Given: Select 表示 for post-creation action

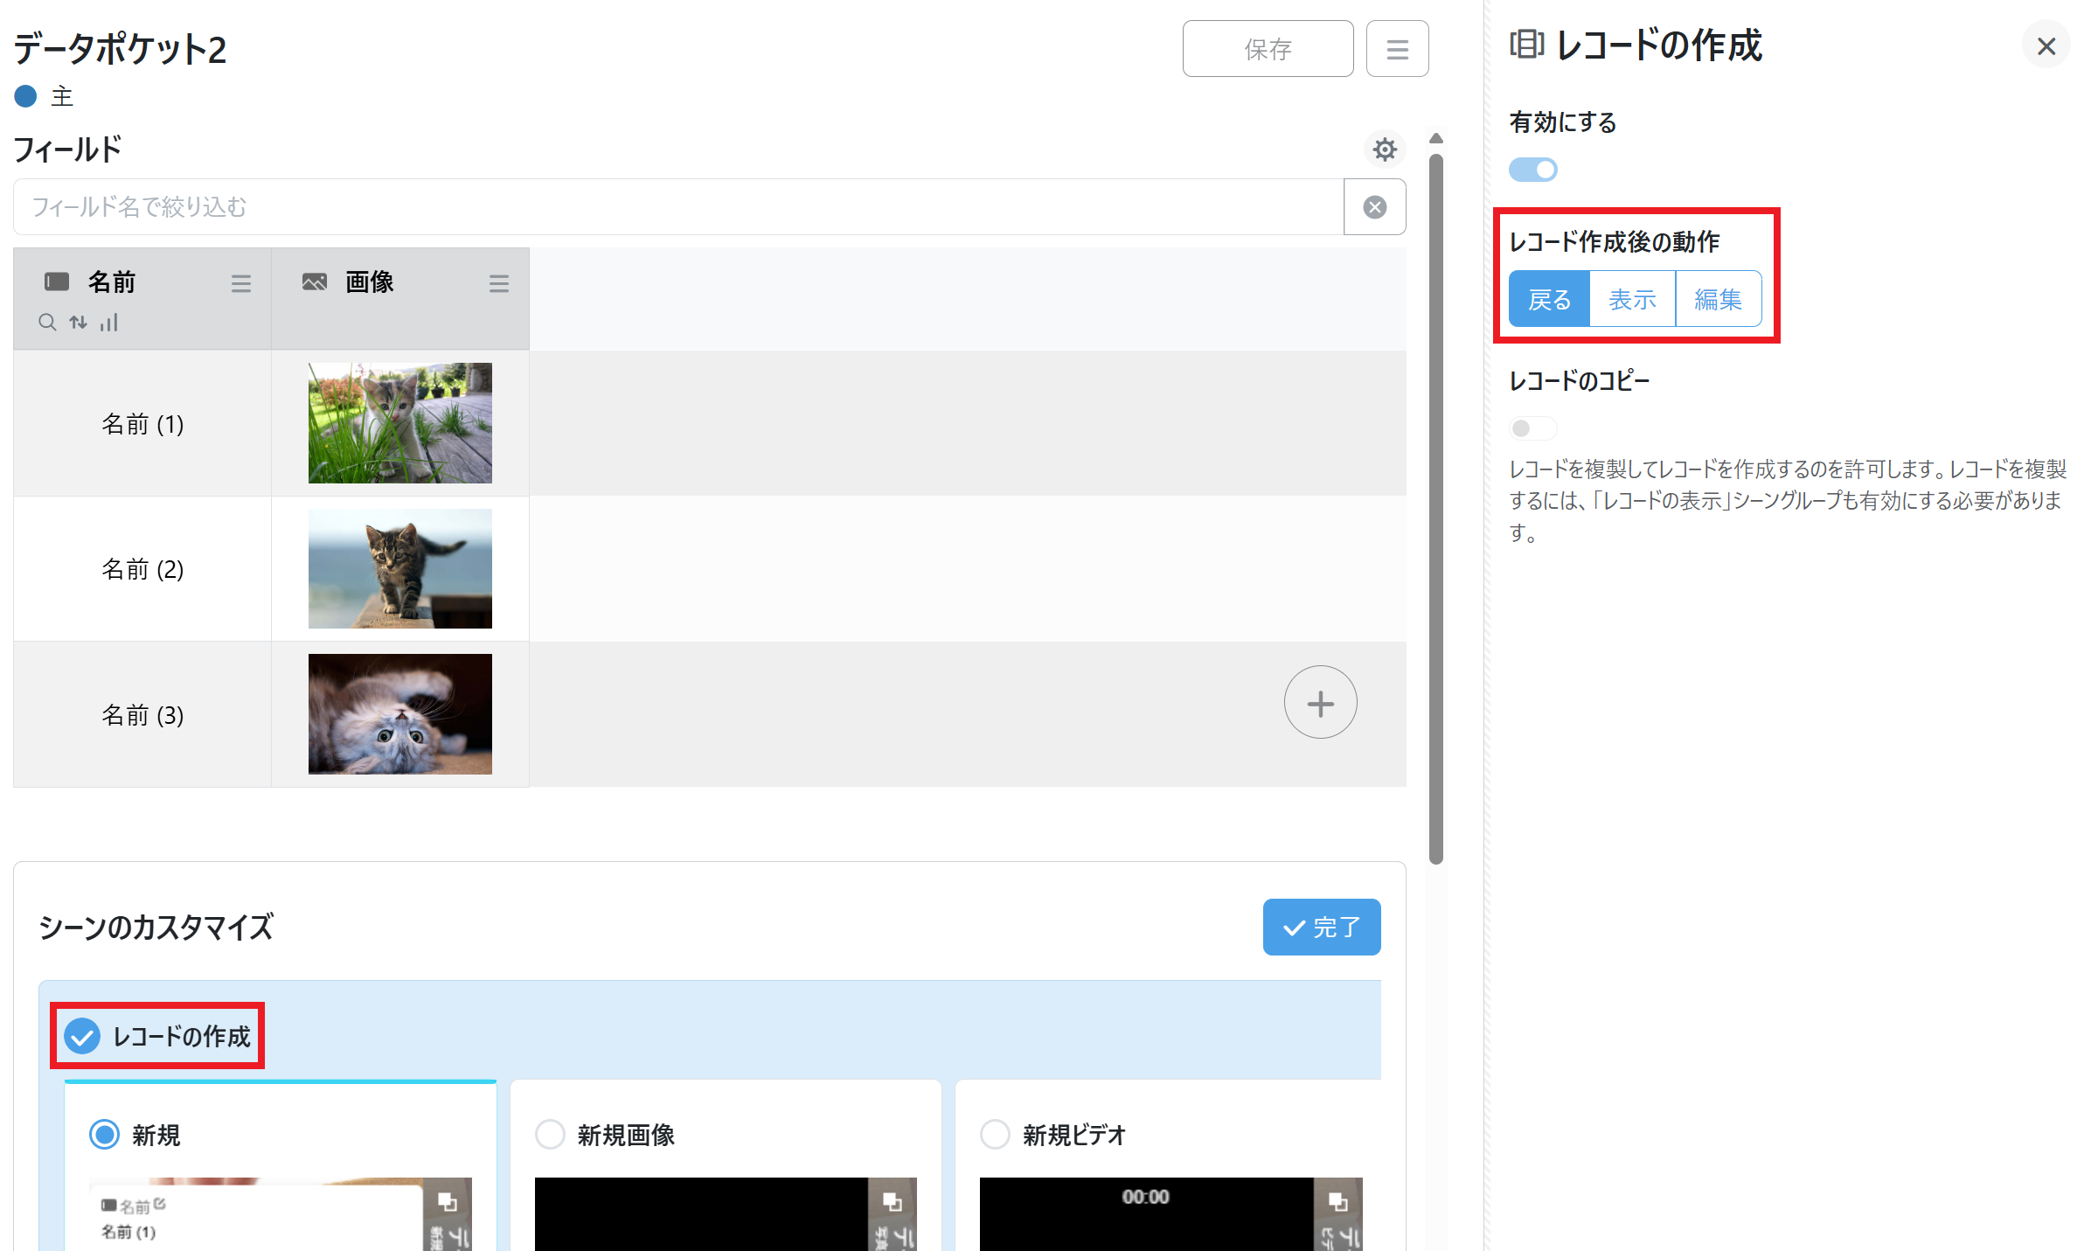Looking at the screenshot, I should pyautogui.click(x=1632, y=299).
